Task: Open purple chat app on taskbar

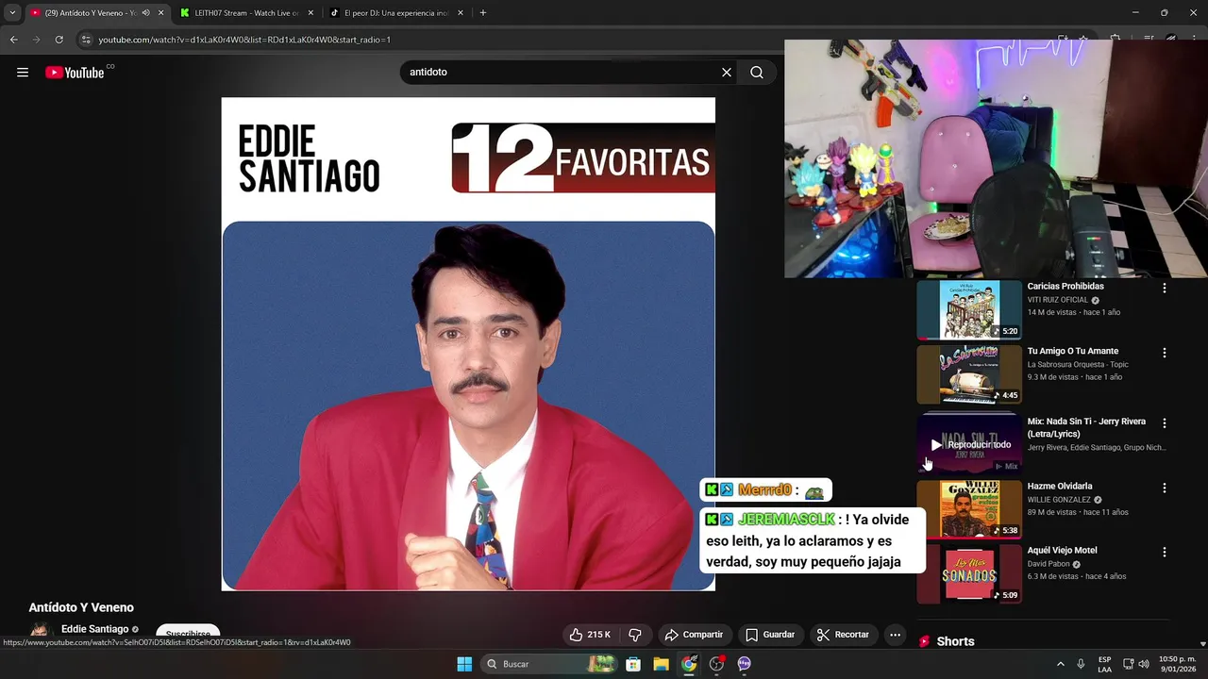Action: tap(744, 664)
